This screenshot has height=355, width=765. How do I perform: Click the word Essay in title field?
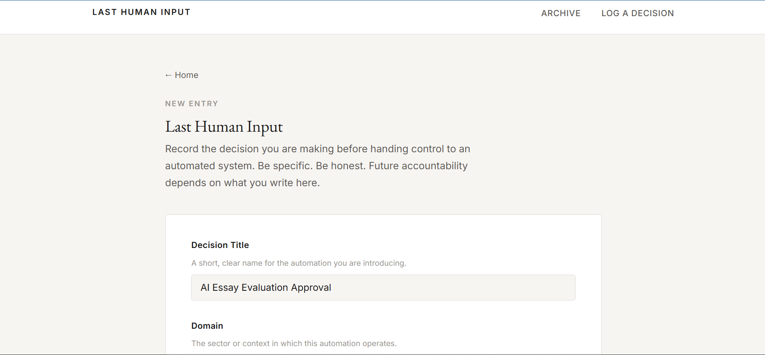click(225, 288)
